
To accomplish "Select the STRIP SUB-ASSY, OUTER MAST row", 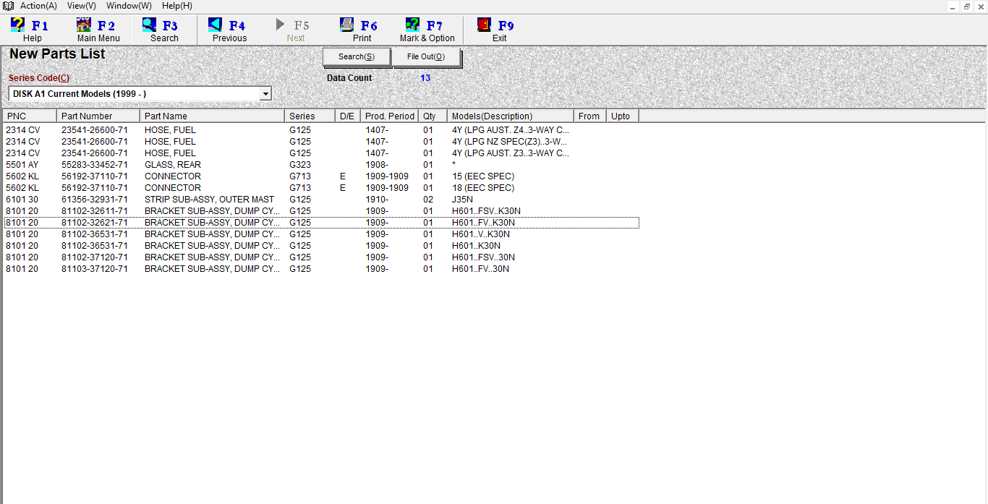I will pos(209,200).
